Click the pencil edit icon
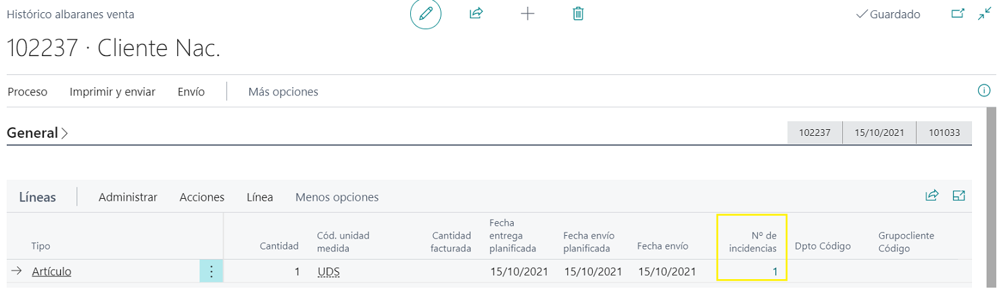Screen dimensions: 999x292 point(426,14)
